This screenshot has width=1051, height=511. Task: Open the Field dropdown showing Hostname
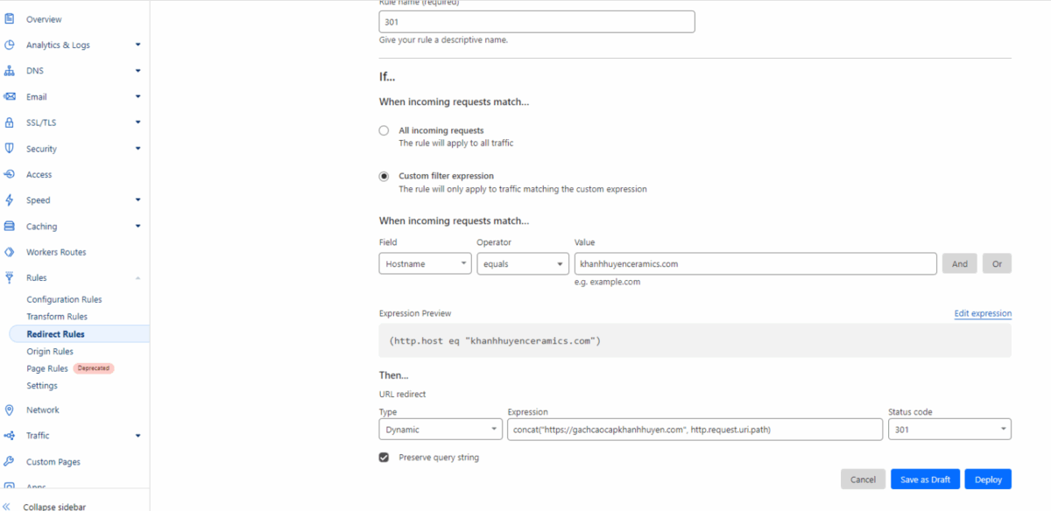425,262
